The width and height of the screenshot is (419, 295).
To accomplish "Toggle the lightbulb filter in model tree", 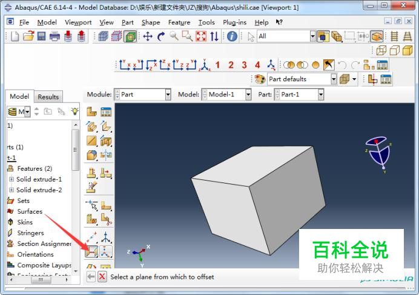I will click(75, 111).
